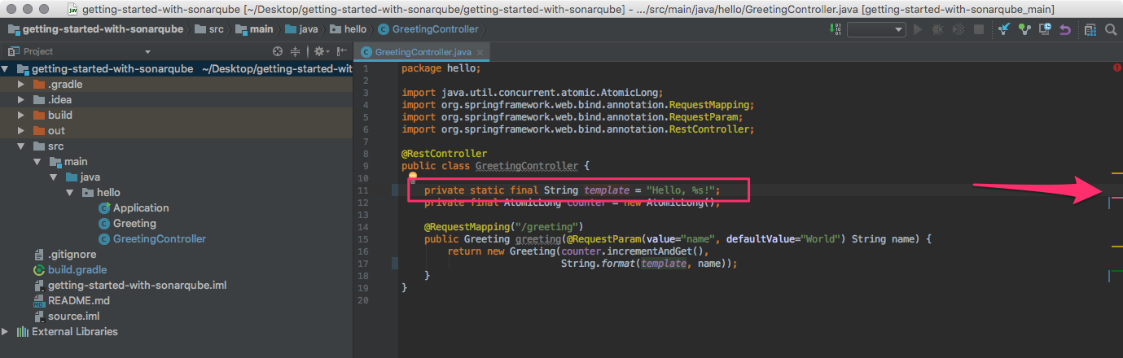Viewport: 1123px width, 358px height.
Task: Select the build.gradle file
Action: pyautogui.click(x=70, y=270)
